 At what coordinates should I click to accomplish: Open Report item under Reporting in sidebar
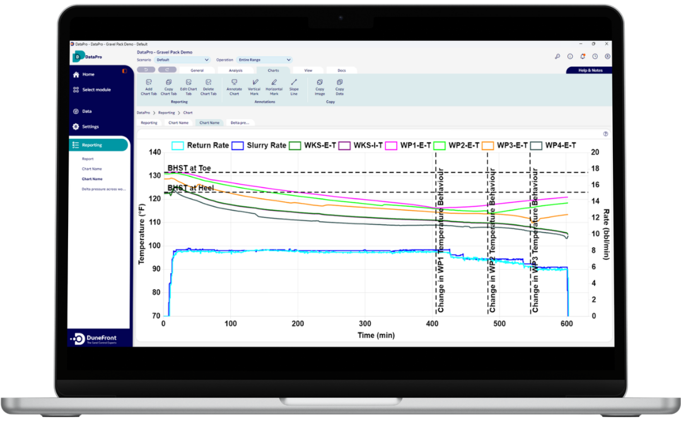(x=88, y=159)
